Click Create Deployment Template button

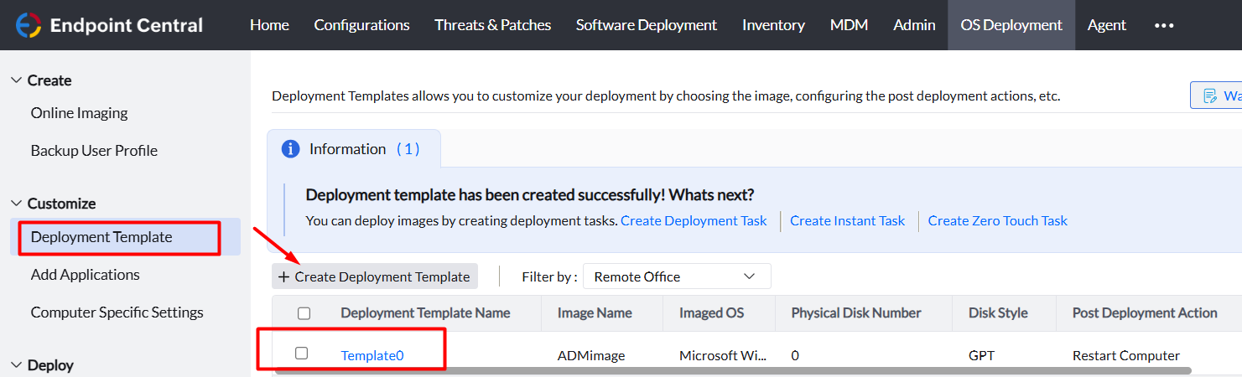pos(374,276)
